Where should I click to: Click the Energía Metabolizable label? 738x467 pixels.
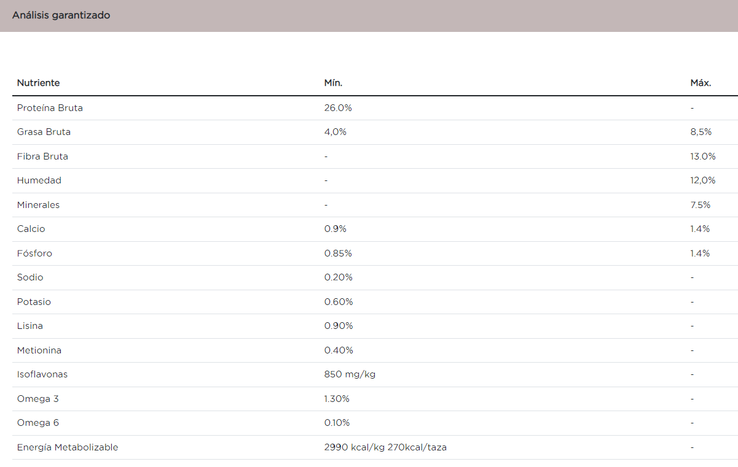(x=68, y=447)
